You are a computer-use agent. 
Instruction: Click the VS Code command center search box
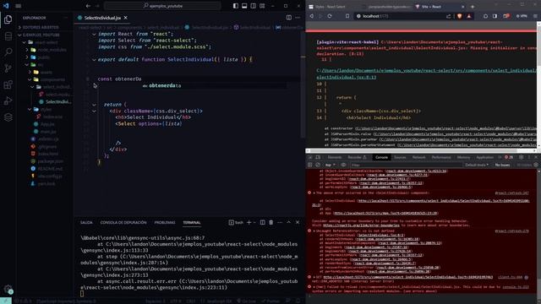coord(162,6)
